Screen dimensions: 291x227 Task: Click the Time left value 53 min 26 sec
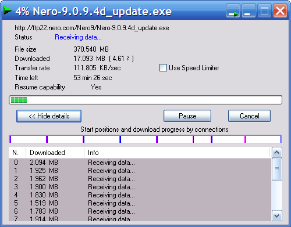[93, 78]
